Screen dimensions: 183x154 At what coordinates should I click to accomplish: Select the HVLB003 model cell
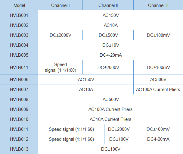tap(19, 35)
